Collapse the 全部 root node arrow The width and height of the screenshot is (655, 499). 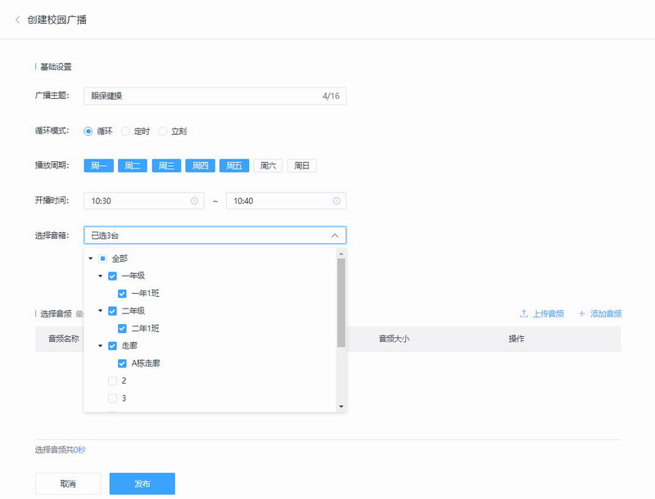pyautogui.click(x=90, y=258)
